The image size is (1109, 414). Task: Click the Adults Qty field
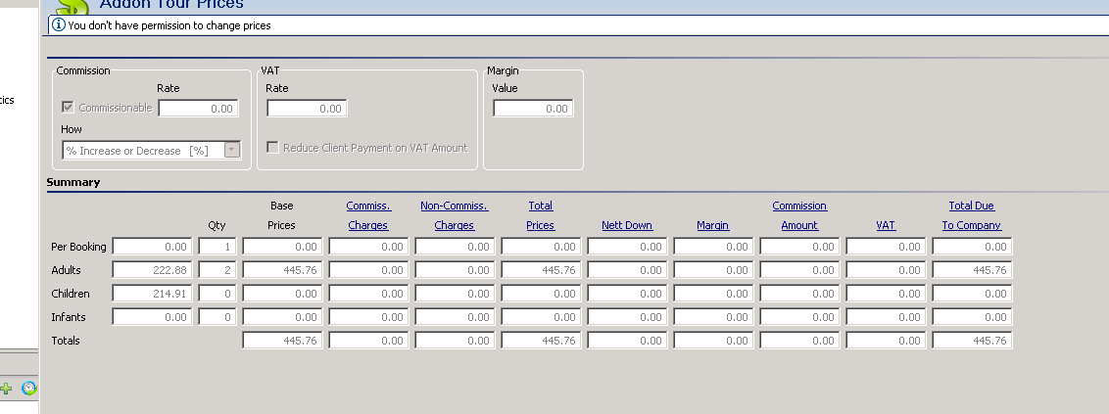click(x=217, y=270)
